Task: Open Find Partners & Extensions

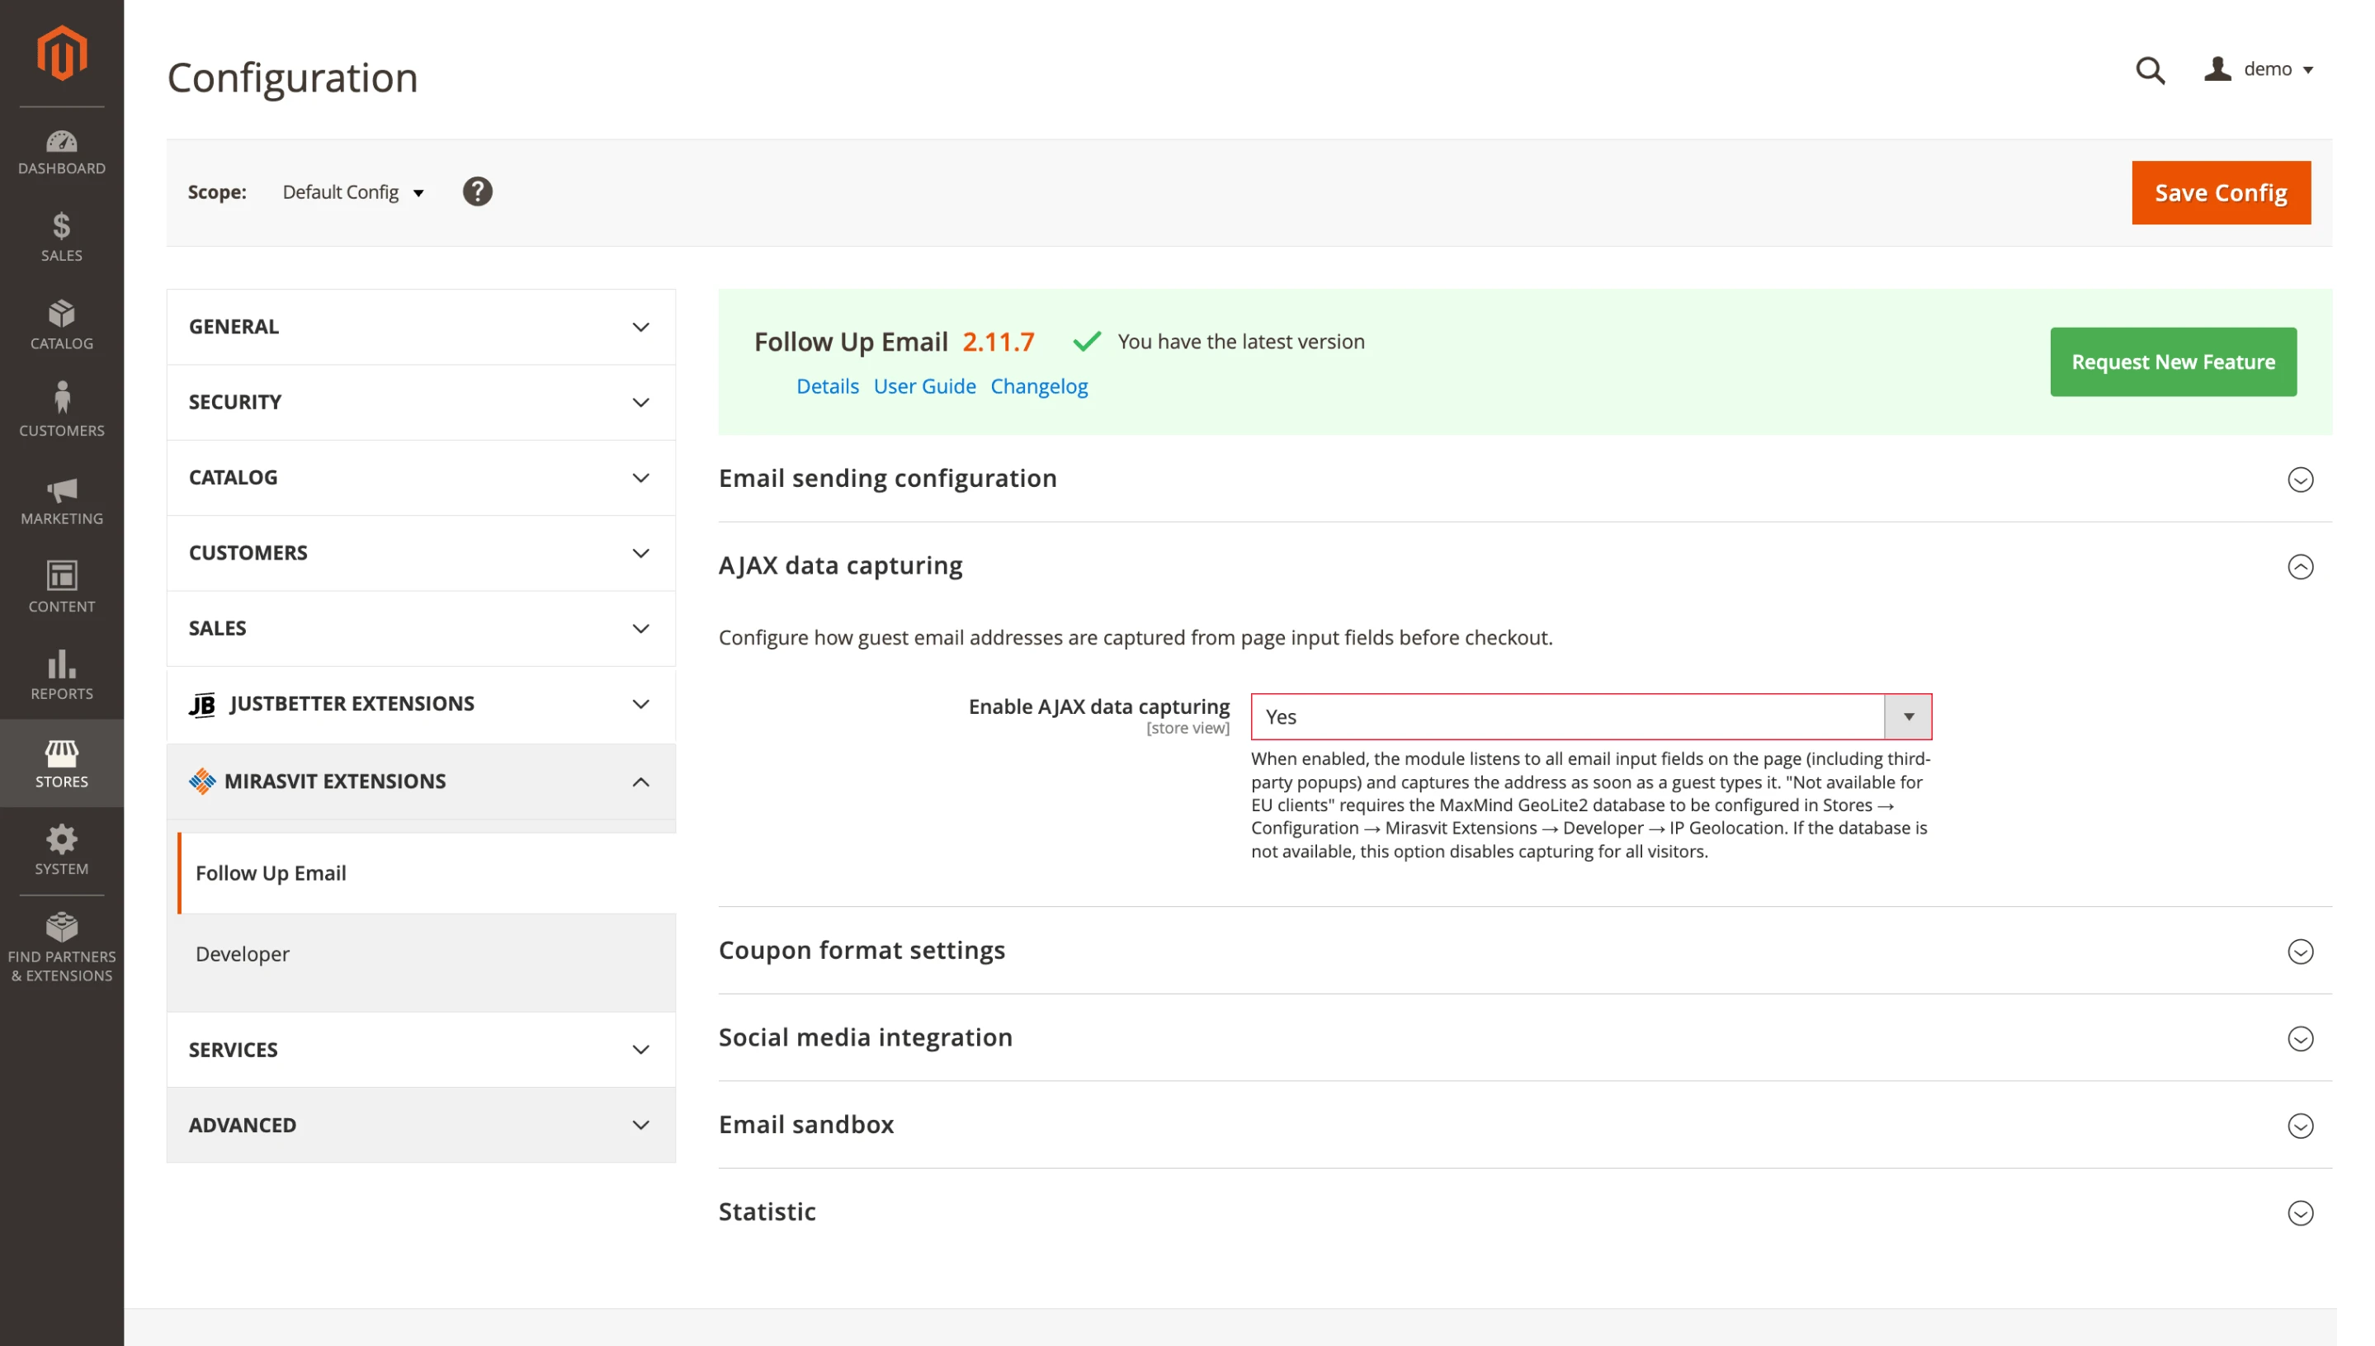Action: click(x=62, y=947)
